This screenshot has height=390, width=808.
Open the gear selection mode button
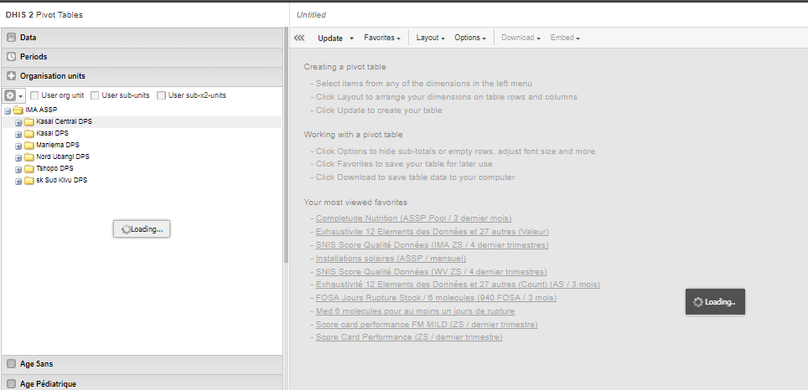(14, 95)
